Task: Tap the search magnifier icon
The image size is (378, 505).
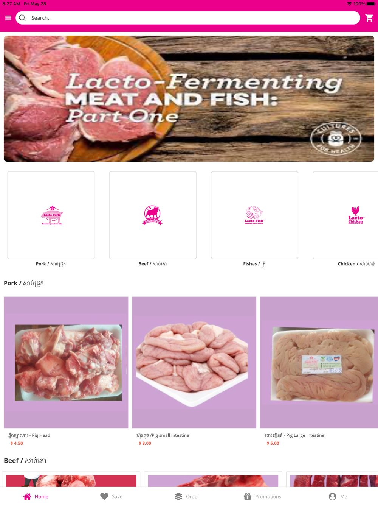Action: 22,18
